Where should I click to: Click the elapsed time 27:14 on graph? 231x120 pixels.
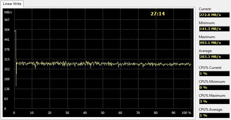(x=158, y=14)
